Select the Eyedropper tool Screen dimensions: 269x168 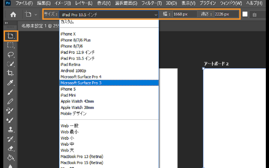(11, 83)
